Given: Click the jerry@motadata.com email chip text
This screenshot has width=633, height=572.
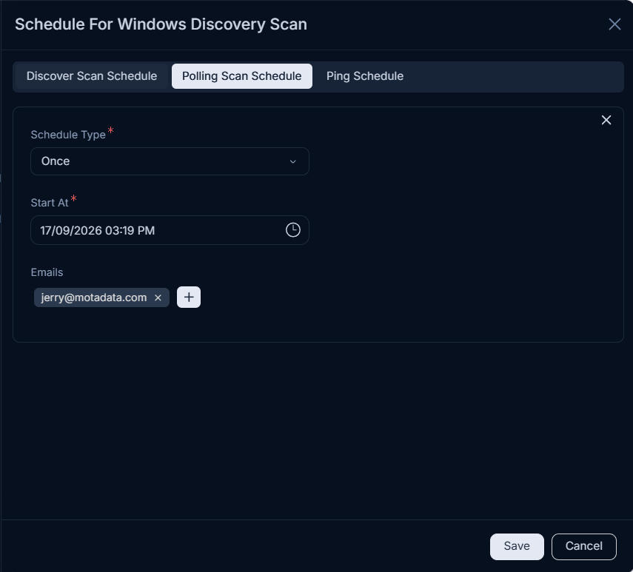Looking at the screenshot, I should 94,297.
